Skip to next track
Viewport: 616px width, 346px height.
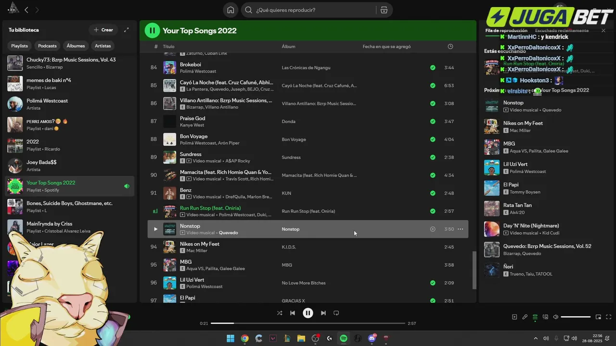point(323,313)
